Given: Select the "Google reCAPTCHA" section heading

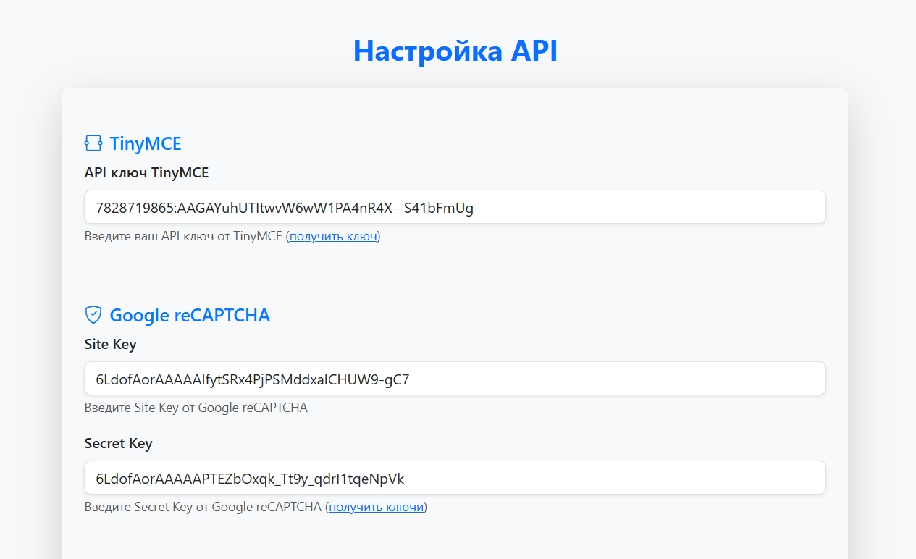Looking at the screenshot, I should pyautogui.click(x=189, y=315).
